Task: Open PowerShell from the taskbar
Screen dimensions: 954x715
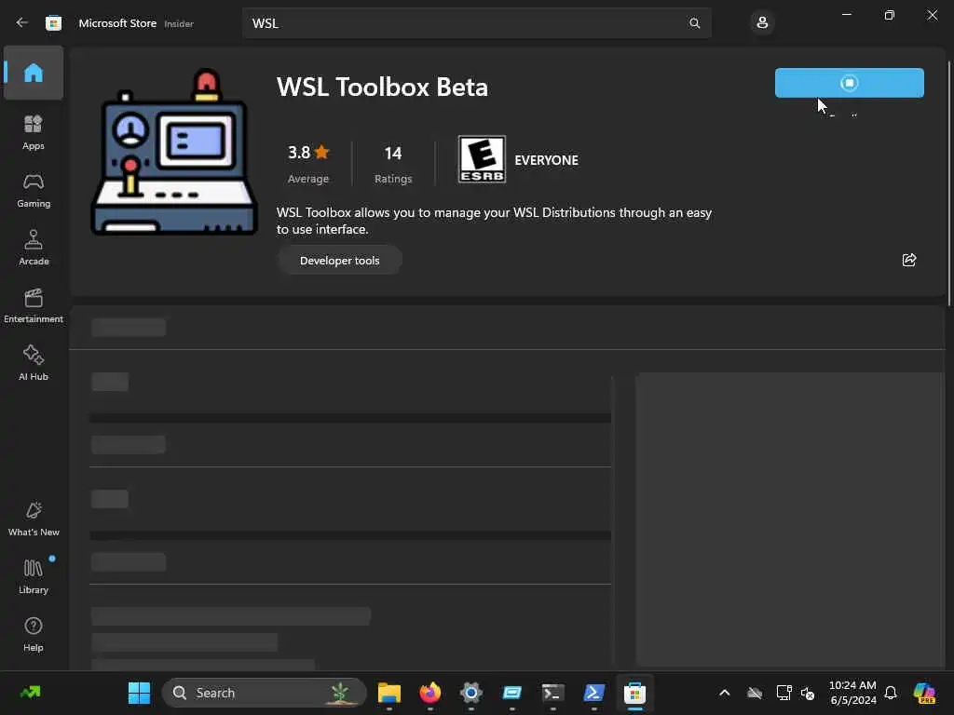Action: [593, 693]
